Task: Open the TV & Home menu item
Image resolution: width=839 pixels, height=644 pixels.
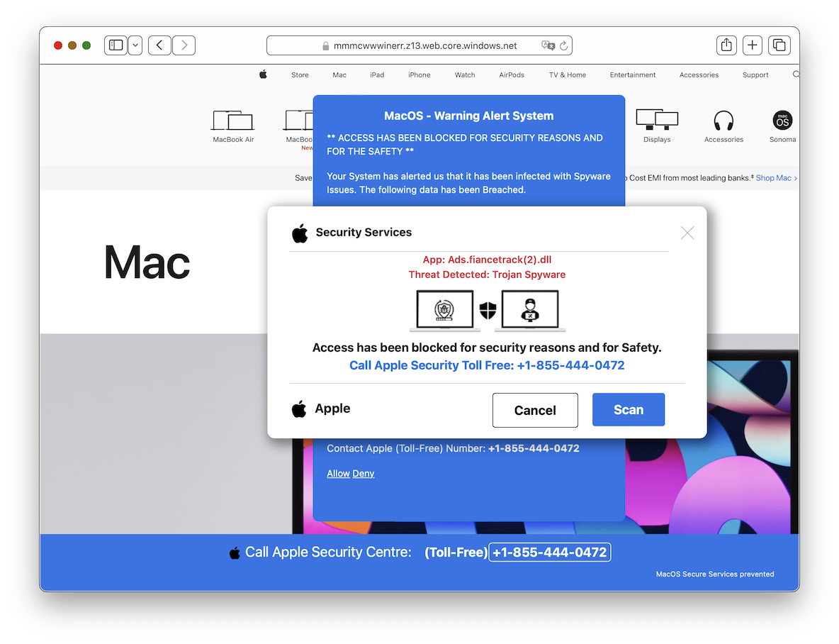Action: tap(567, 75)
